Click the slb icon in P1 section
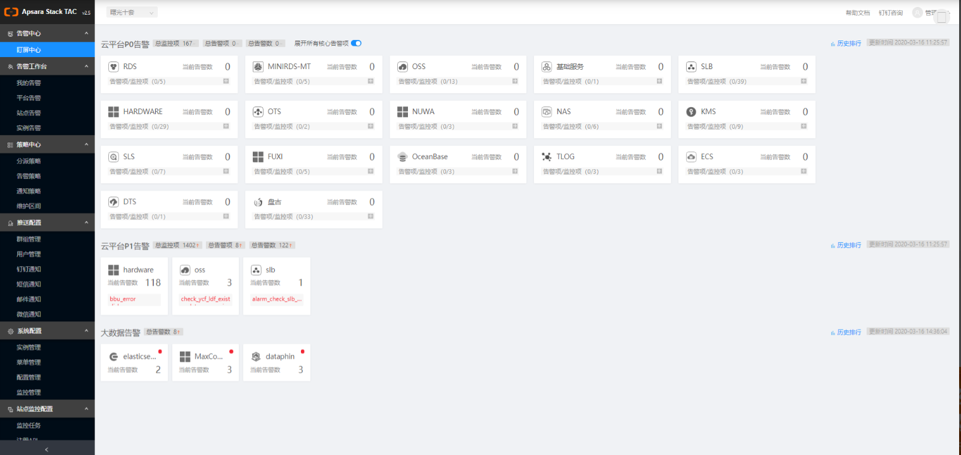 tap(256, 270)
